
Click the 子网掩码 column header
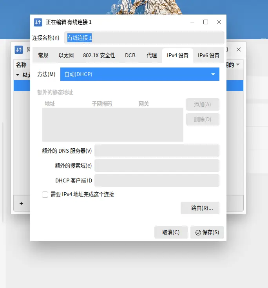[102, 104]
